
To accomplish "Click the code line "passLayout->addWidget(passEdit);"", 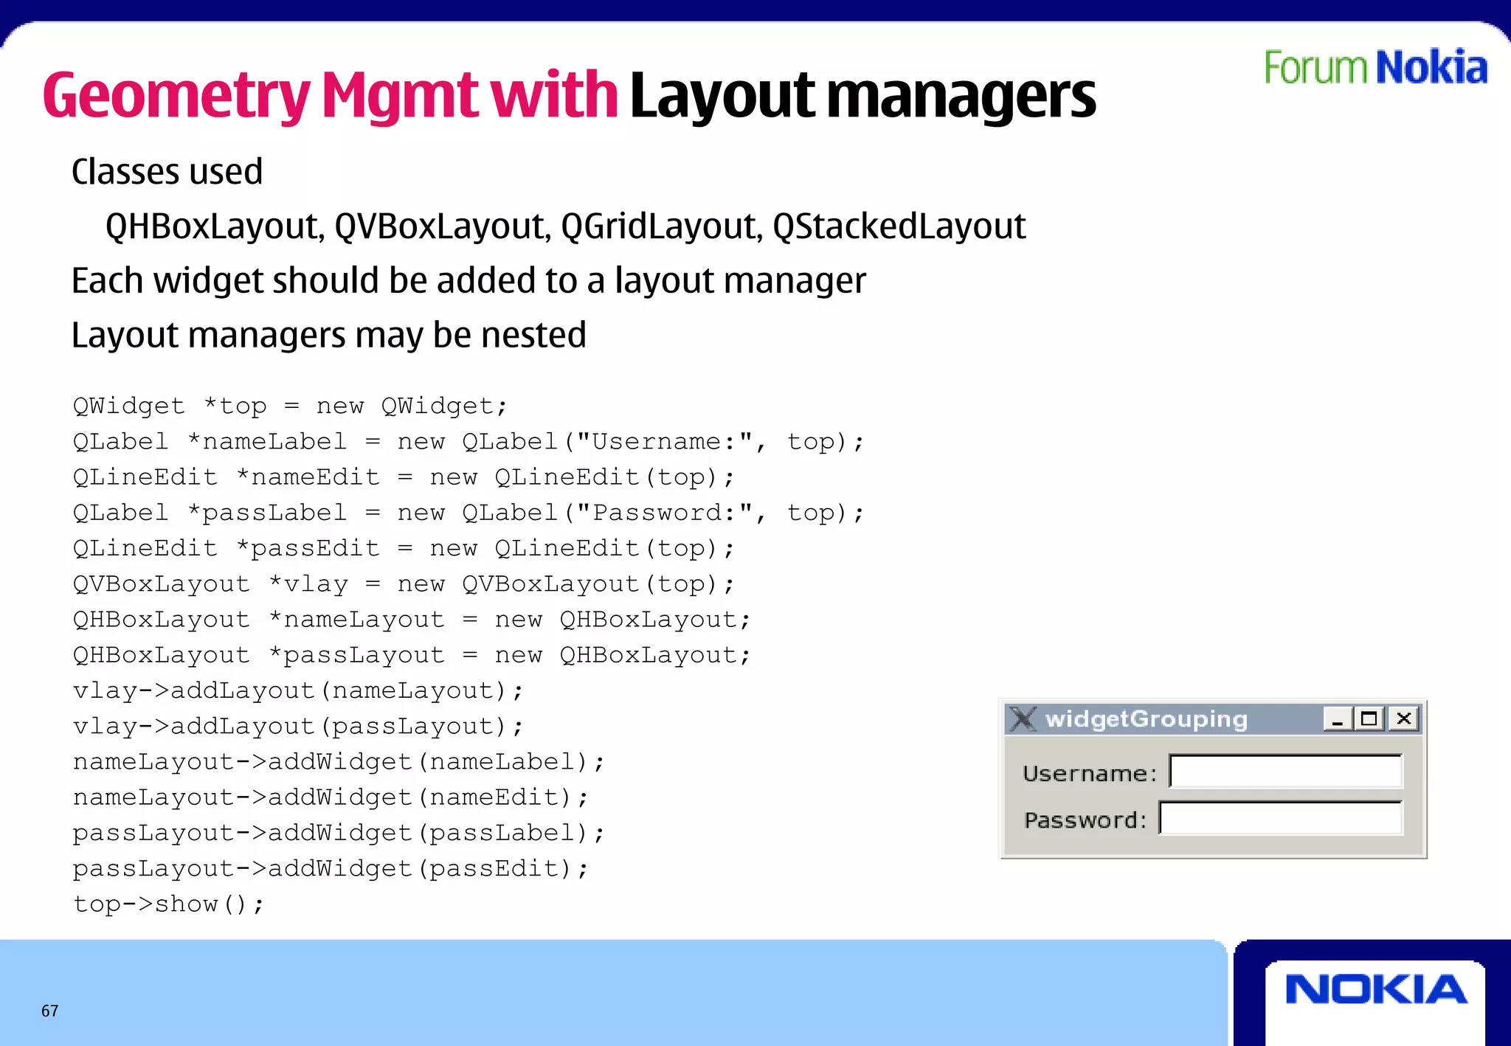I will (331, 868).
